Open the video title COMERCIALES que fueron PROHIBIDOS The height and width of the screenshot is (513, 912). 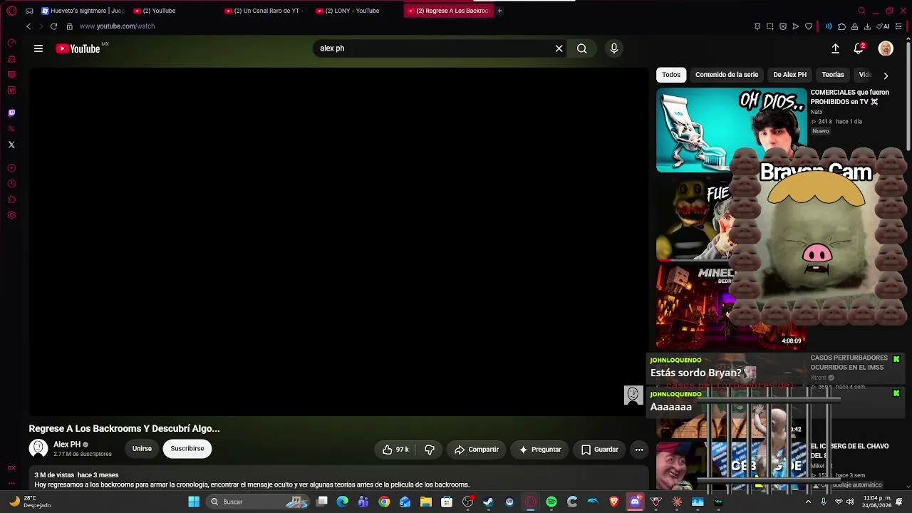(x=849, y=97)
